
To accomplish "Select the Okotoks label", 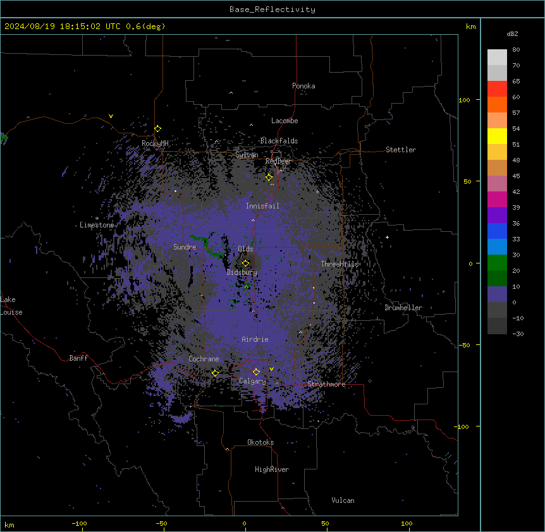I will [x=260, y=442].
